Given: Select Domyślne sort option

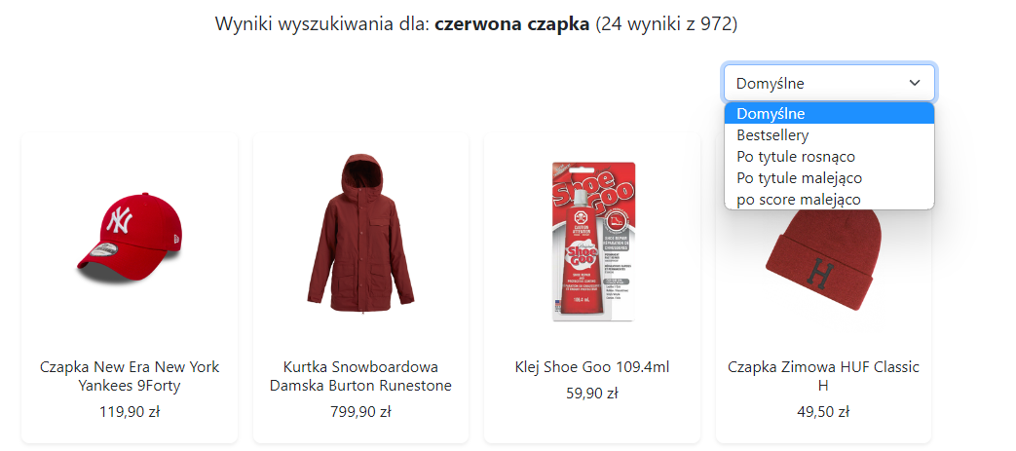Looking at the screenshot, I should pyautogui.click(x=829, y=113).
